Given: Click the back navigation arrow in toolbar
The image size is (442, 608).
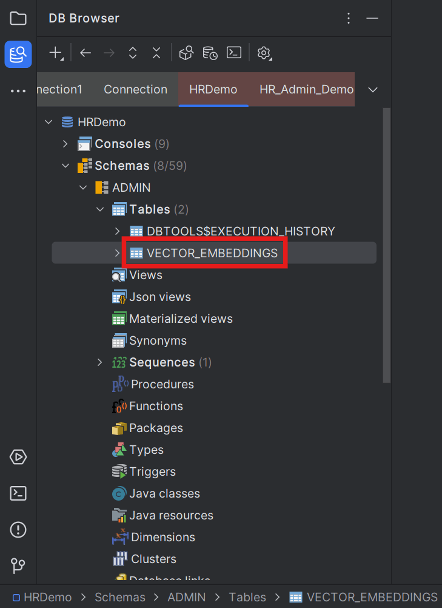Looking at the screenshot, I should click(85, 53).
